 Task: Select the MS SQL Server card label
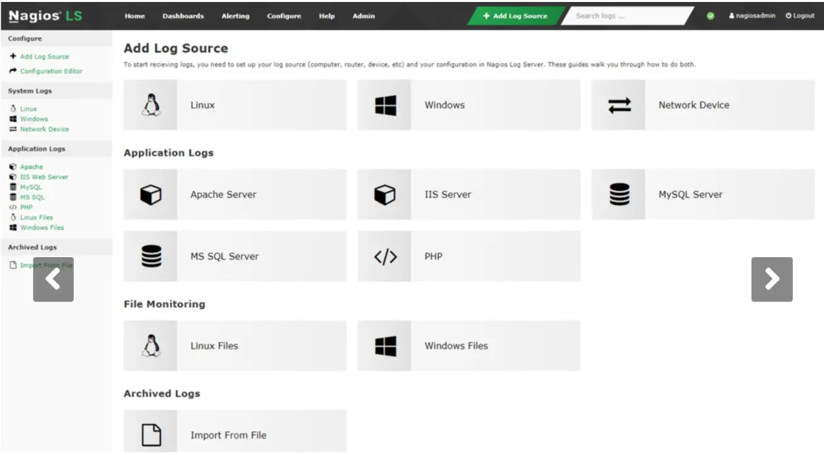click(225, 257)
